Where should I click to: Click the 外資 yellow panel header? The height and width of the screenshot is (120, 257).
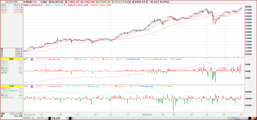(12, 86)
